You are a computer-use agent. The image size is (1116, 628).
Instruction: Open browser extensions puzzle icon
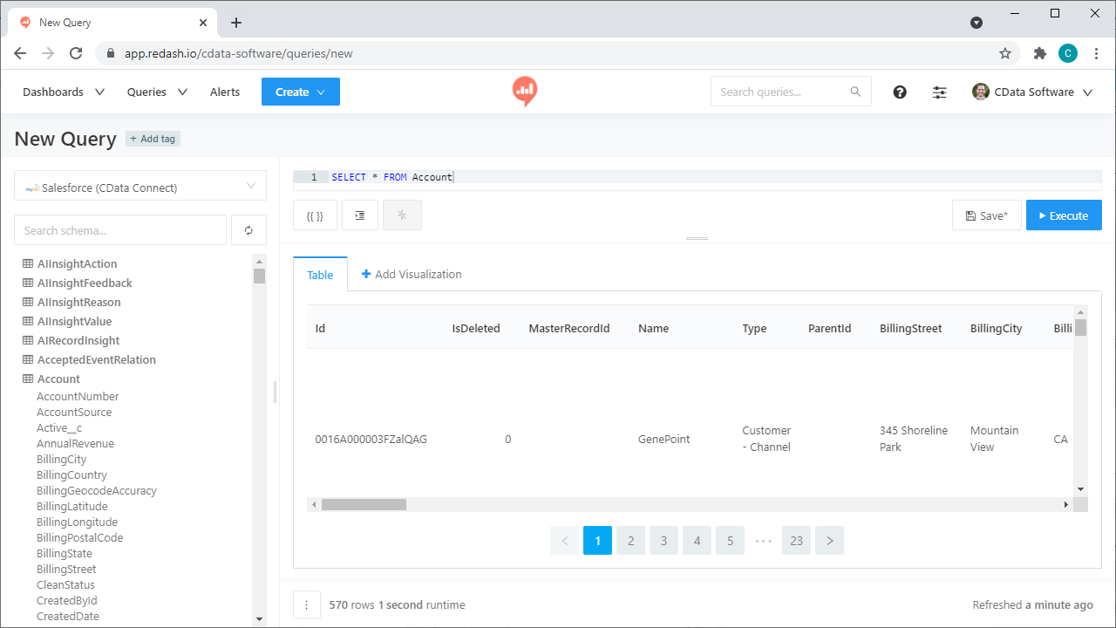[1039, 53]
